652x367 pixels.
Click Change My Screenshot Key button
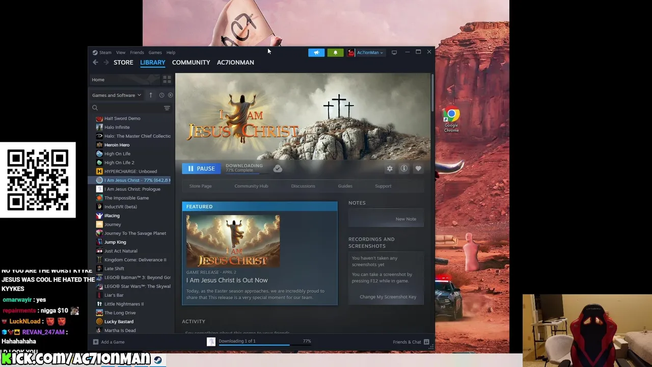(x=388, y=297)
